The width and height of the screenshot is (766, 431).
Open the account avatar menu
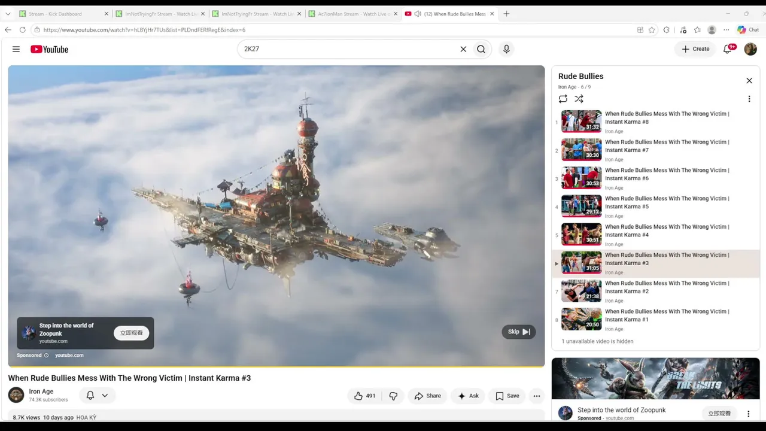(750, 49)
